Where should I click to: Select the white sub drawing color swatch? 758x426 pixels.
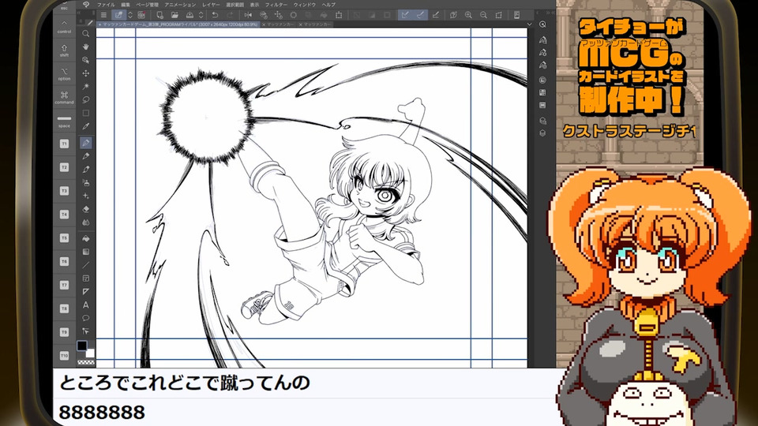point(90,353)
